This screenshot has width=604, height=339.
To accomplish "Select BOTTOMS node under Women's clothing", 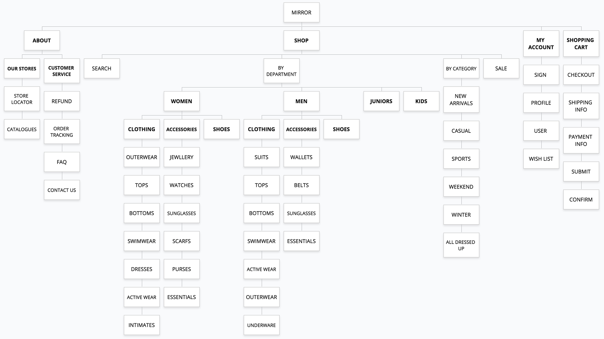I will [142, 213].
